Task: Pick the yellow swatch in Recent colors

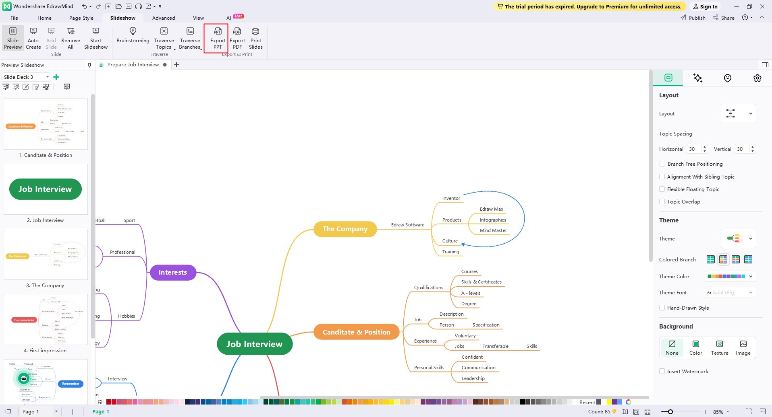Action: coord(609,402)
